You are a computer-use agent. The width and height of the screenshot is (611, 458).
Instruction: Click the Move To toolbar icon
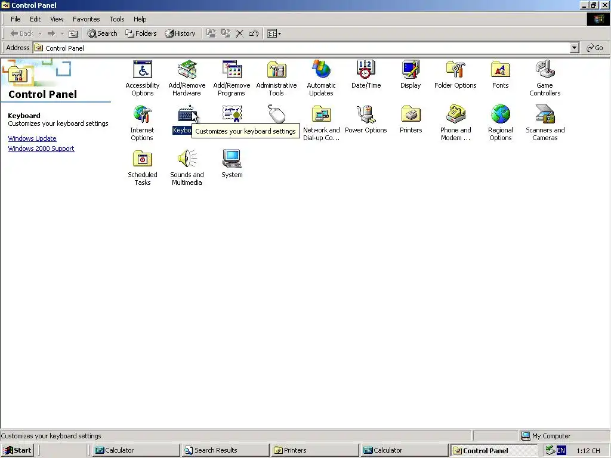[x=211, y=33]
